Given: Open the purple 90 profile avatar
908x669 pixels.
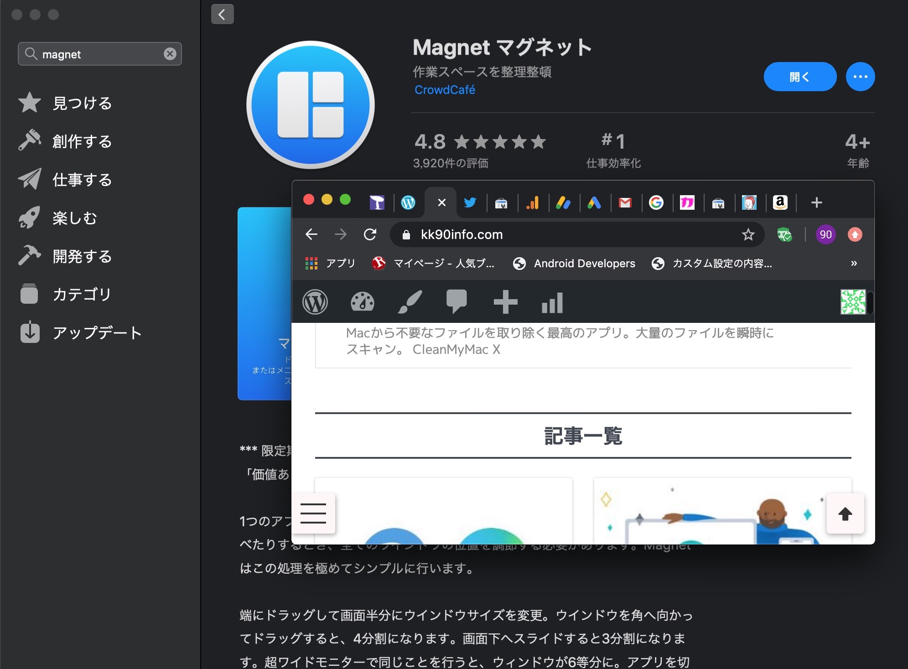Looking at the screenshot, I should pyautogui.click(x=825, y=234).
